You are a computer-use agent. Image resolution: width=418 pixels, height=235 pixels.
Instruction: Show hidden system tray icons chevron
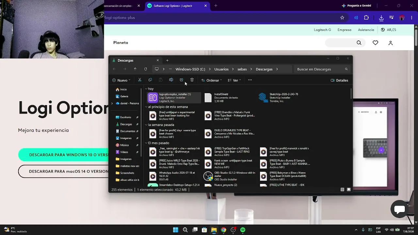pyautogui.click(x=356, y=230)
